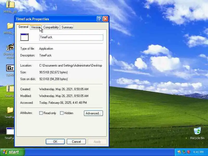
Task: Click the size on disk value 92.0 KB
Action: pos(54,79)
